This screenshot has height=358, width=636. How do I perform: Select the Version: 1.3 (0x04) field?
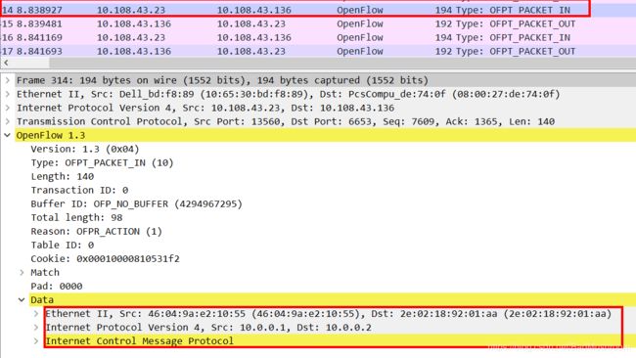[x=85, y=149]
